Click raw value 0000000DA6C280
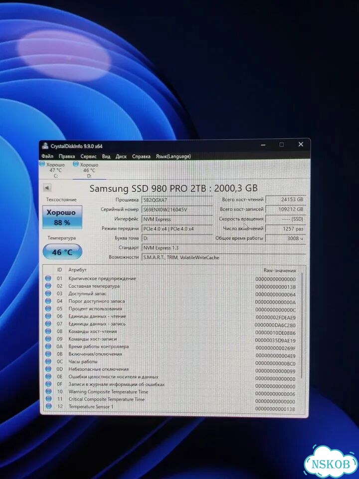This screenshot has height=479, width=359. (x=275, y=325)
